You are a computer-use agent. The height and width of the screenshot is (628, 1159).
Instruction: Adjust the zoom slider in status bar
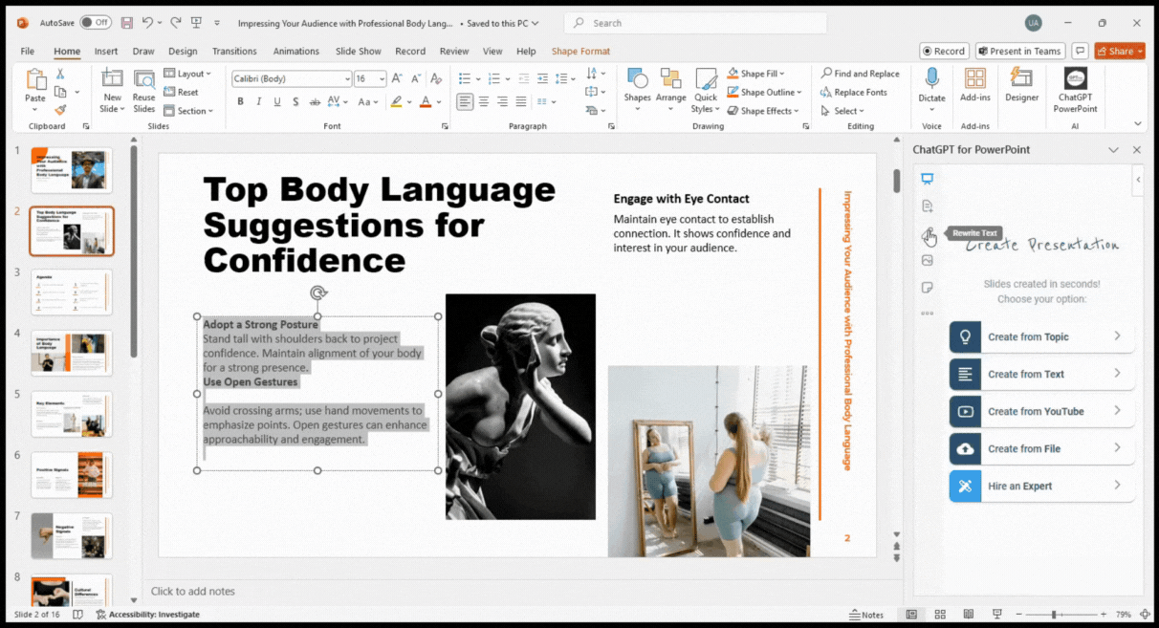click(x=1055, y=615)
